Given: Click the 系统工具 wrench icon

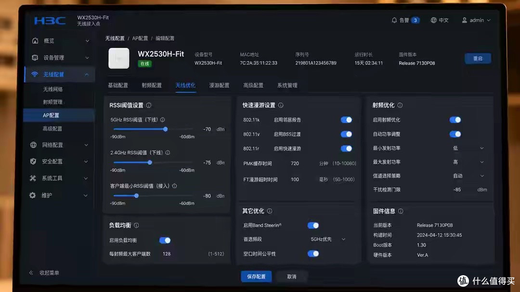Looking at the screenshot, I should [33, 178].
